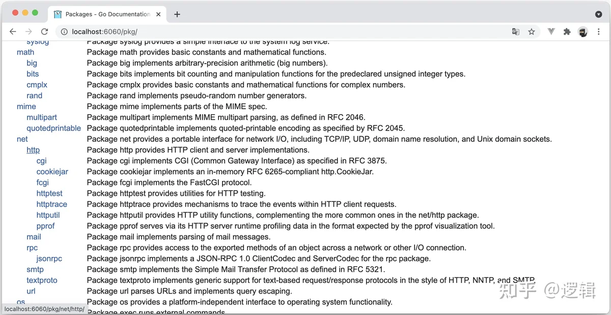Viewport: 611px width, 315px height.
Task: Click the browser back arrow
Action: (13, 32)
